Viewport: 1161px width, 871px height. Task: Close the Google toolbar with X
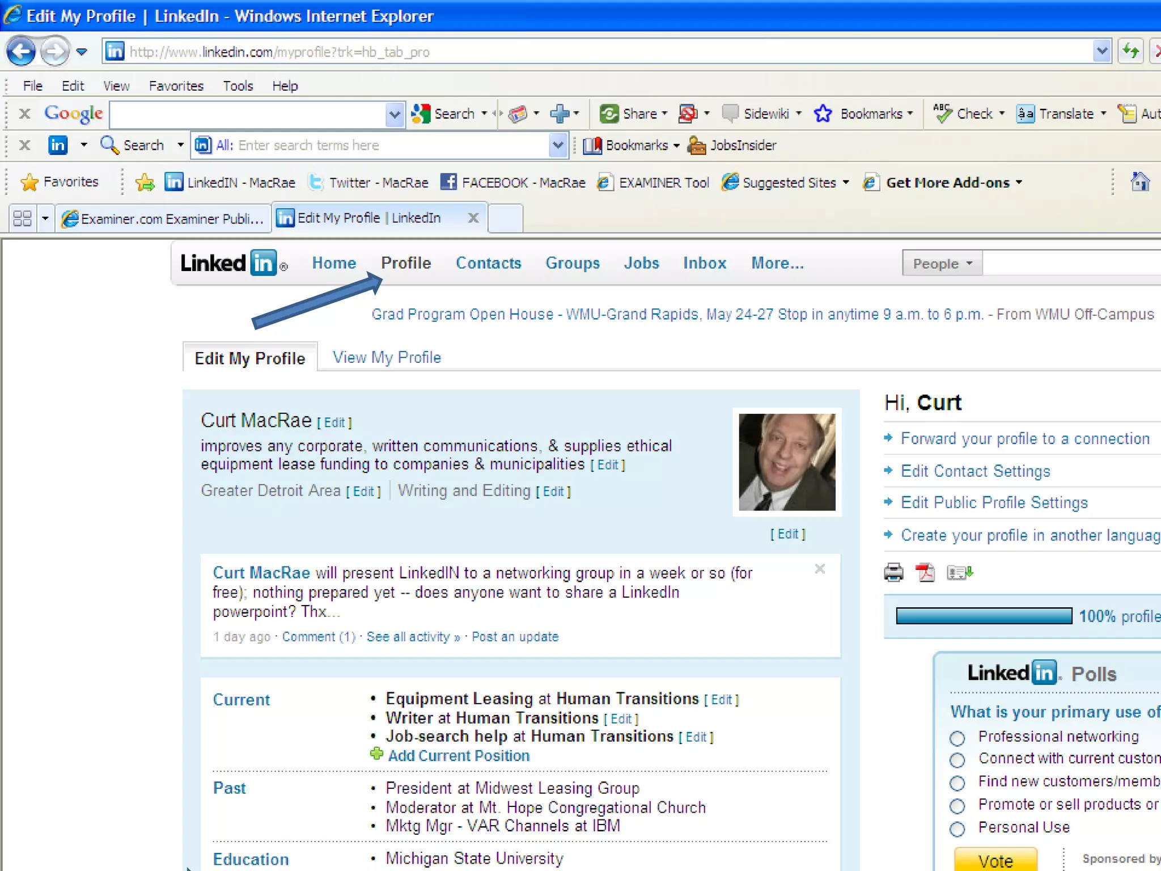[x=24, y=113]
